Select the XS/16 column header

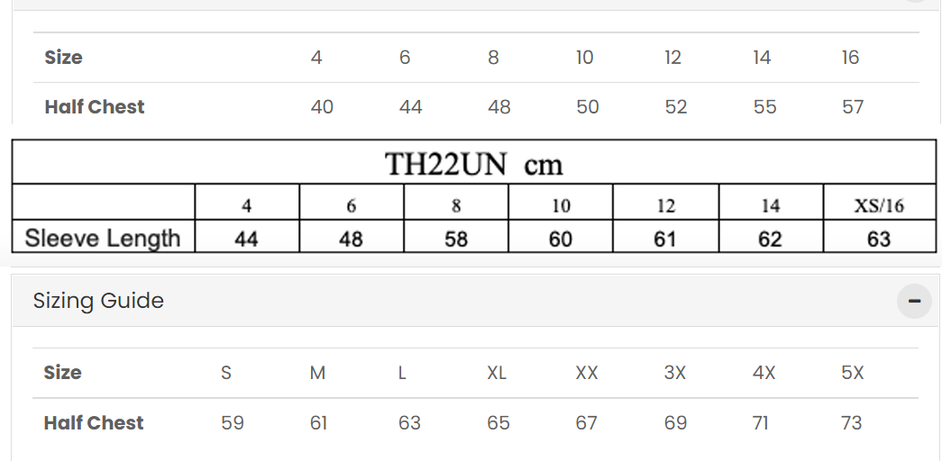click(878, 206)
